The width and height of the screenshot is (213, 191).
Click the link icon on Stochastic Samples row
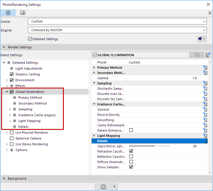(x=205, y=89)
